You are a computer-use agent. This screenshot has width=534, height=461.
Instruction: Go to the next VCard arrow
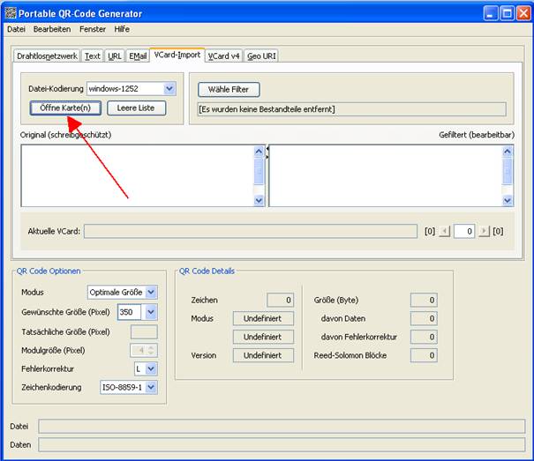[x=484, y=231]
